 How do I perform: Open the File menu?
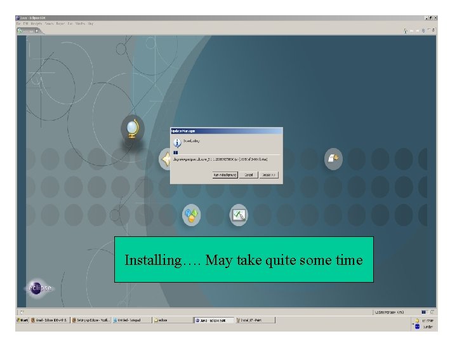point(18,24)
